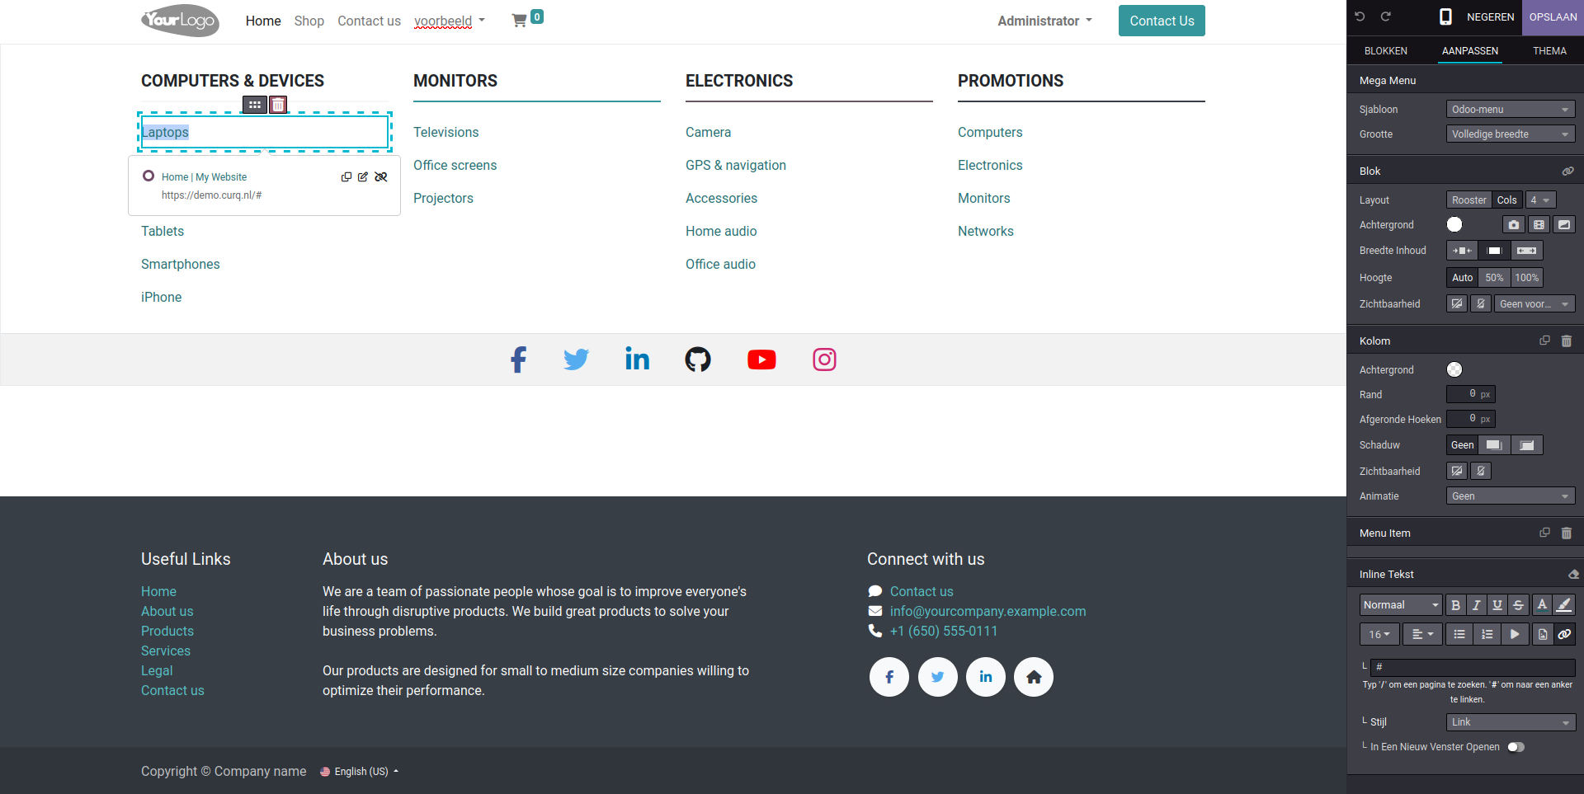Toggle bold formatting in Inline Tekst
This screenshot has width=1584, height=794.
(1455, 604)
